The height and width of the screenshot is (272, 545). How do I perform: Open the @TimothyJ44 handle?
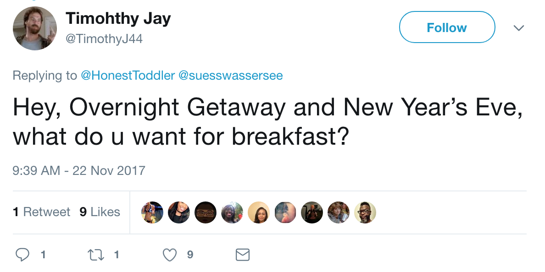[x=104, y=38]
